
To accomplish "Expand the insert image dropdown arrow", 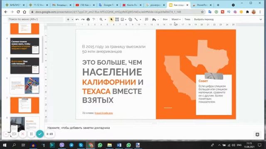I will click(x=126, y=19).
